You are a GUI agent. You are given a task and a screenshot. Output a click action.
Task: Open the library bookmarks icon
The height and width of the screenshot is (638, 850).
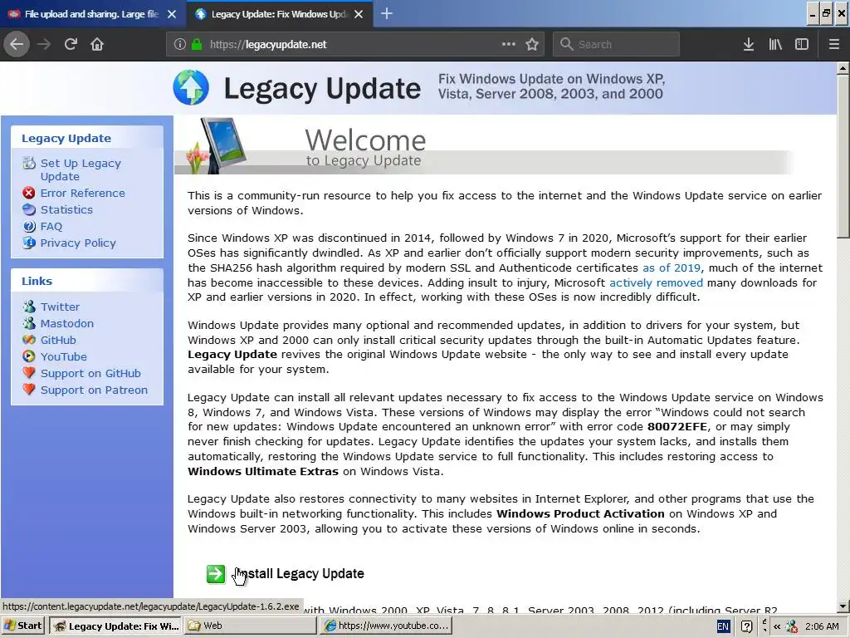point(775,44)
